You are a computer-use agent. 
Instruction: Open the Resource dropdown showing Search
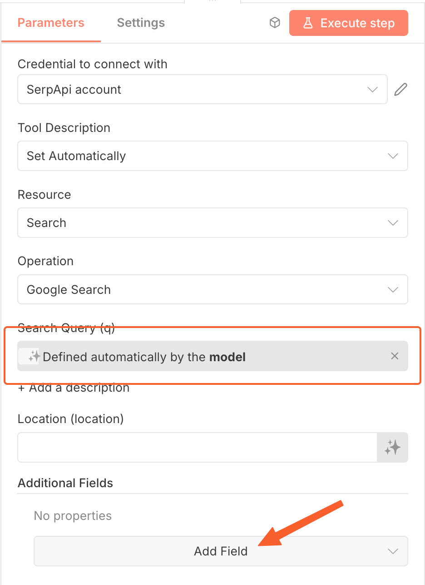[212, 223]
